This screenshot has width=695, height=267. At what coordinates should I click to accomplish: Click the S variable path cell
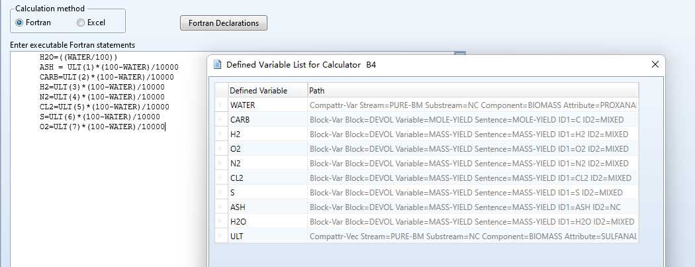473,192
